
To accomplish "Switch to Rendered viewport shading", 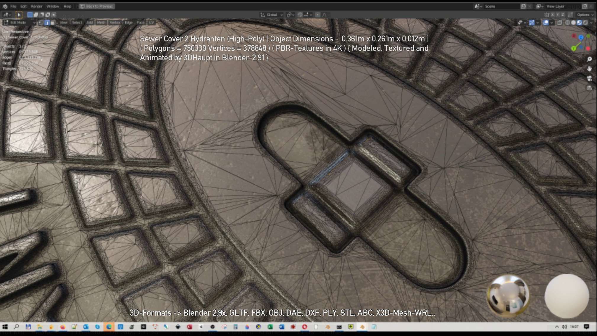I will point(585,22).
